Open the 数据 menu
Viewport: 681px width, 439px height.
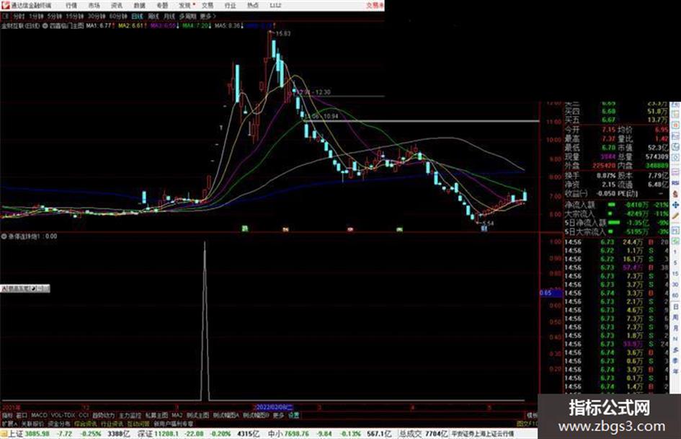(x=139, y=5)
